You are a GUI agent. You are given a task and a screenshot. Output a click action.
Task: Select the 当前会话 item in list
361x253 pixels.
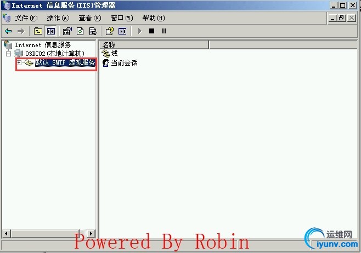pyautogui.click(x=124, y=63)
